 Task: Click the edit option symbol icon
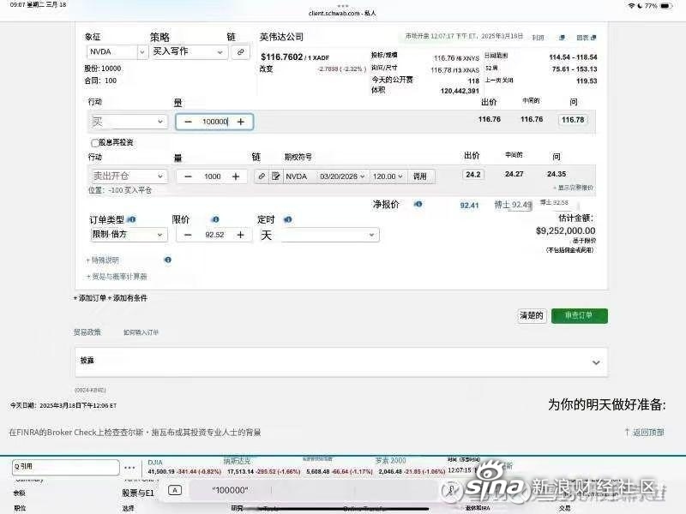tap(275, 176)
